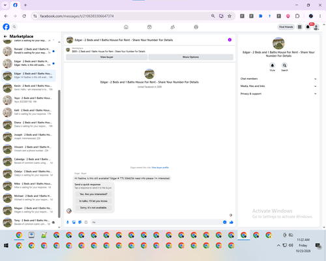
Task: Click the message input field
Action: click(x=156, y=222)
